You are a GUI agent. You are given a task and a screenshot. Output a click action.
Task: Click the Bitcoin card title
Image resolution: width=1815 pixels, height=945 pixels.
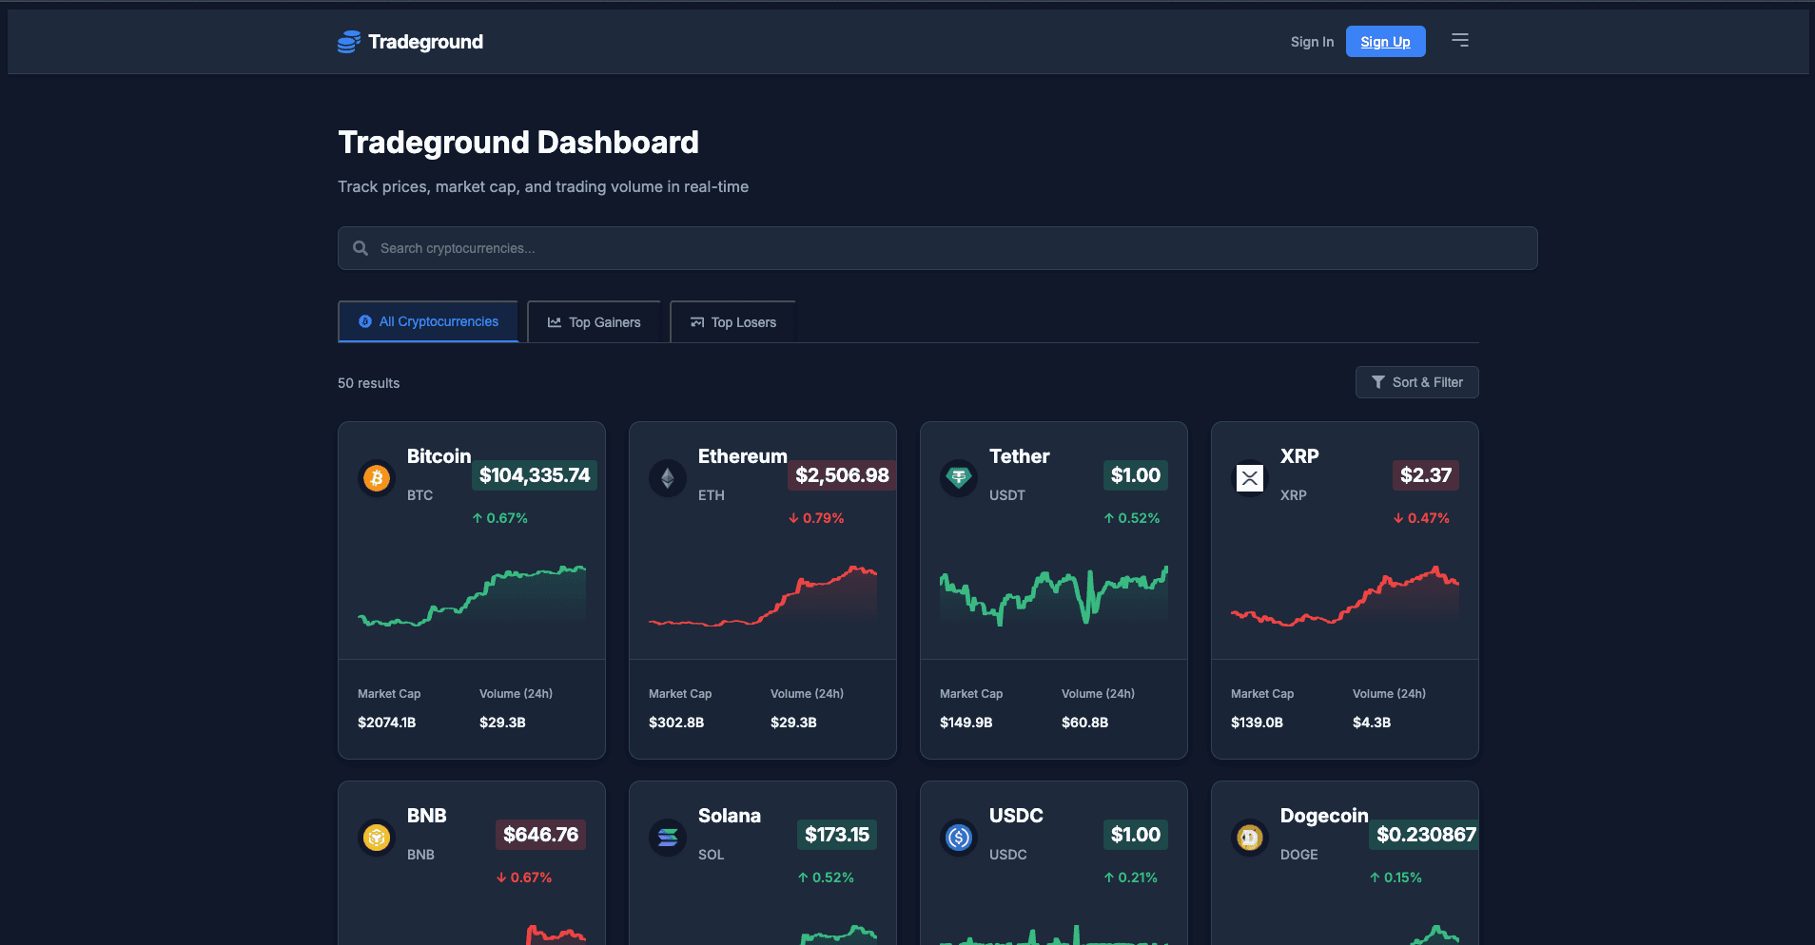[x=439, y=456]
